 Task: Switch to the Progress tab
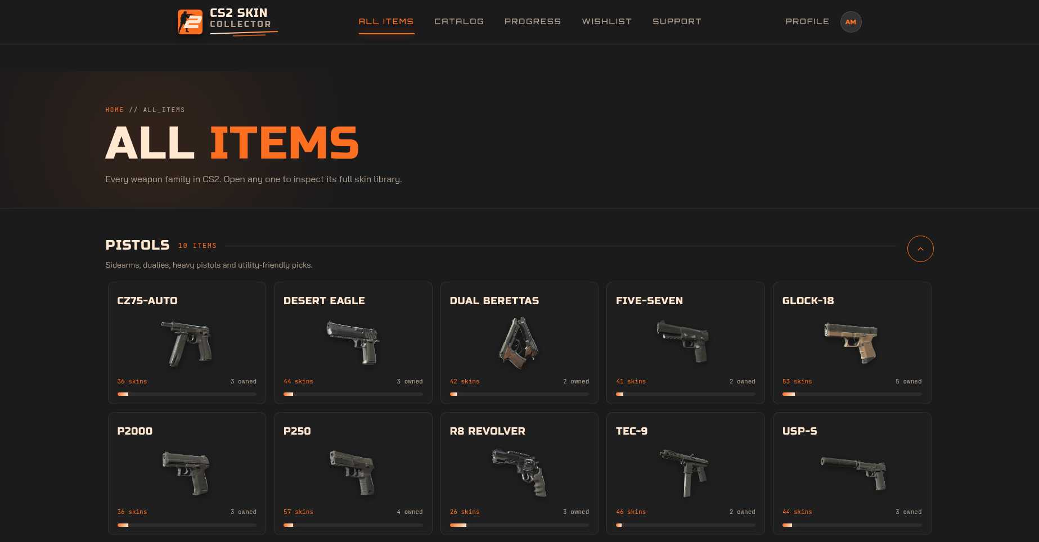[533, 21]
